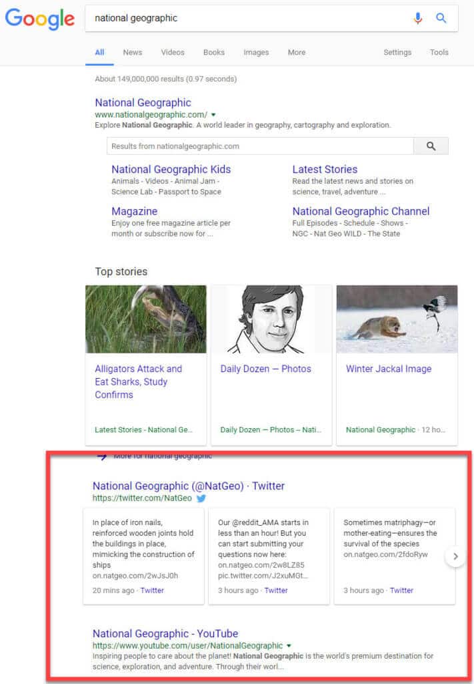Open National Geographic - YouTube result
The height and width of the screenshot is (684, 474).
165,633
